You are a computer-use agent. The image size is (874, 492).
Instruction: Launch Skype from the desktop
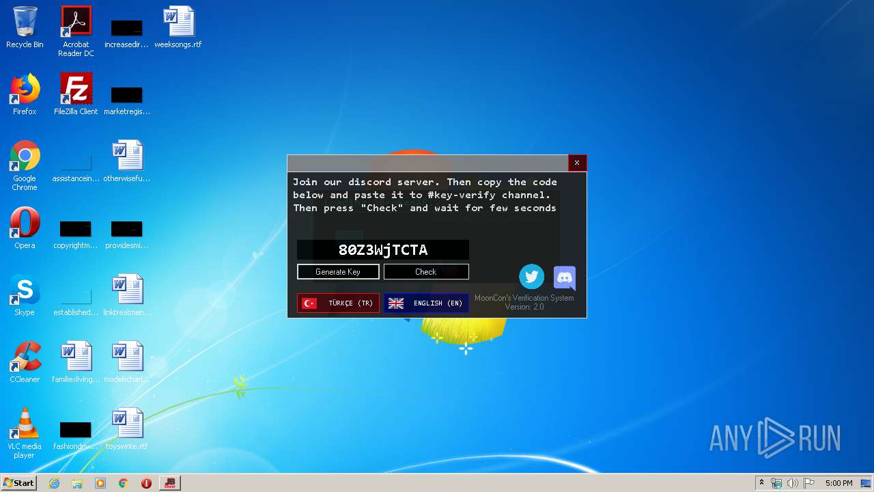25,295
